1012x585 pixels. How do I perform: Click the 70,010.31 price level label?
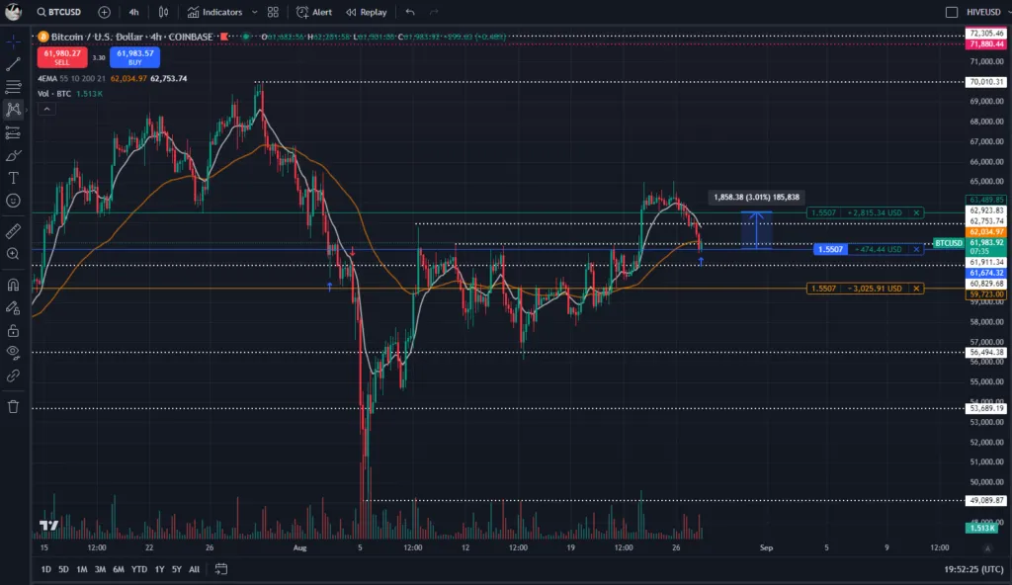986,81
